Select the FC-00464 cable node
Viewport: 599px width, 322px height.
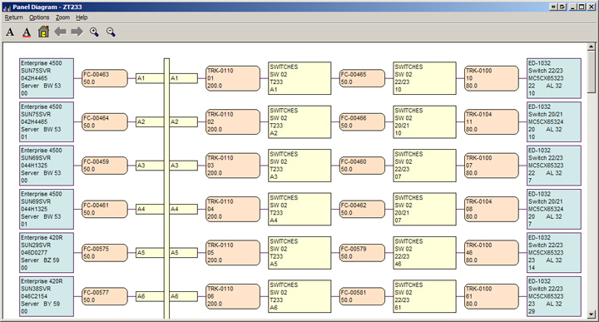[105, 121]
